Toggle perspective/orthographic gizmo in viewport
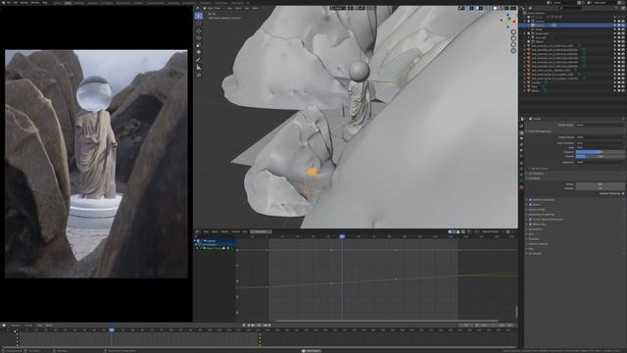The width and height of the screenshot is (627, 353). tap(513, 51)
